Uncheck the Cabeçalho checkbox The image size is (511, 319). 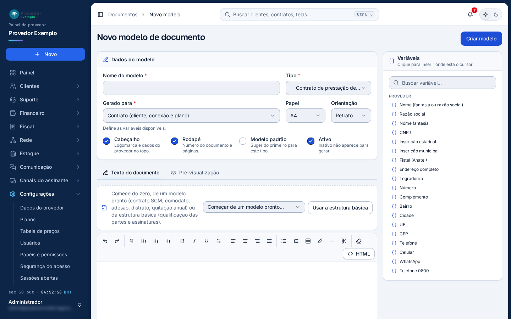pos(106,141)
